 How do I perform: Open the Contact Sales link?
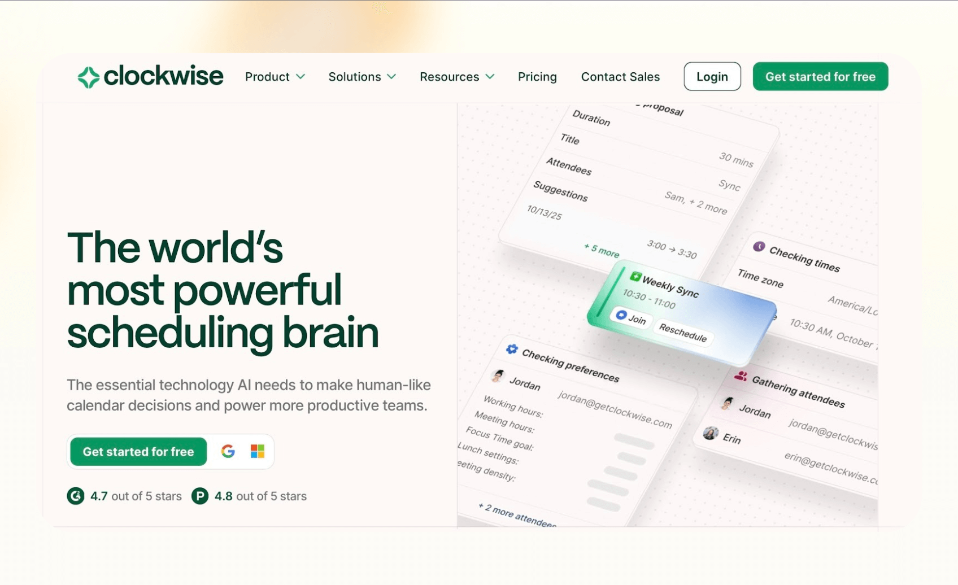(620, 77)
